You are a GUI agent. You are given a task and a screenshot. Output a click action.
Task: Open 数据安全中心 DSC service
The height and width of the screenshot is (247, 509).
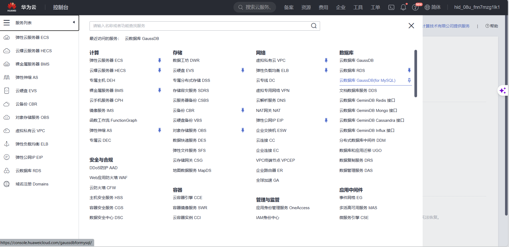tap(106, 218)
